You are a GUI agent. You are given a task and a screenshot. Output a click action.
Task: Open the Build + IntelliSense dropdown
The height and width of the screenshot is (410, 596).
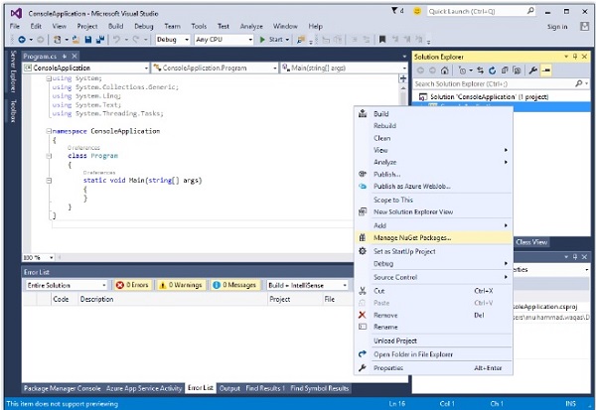(x=307, y=285)
